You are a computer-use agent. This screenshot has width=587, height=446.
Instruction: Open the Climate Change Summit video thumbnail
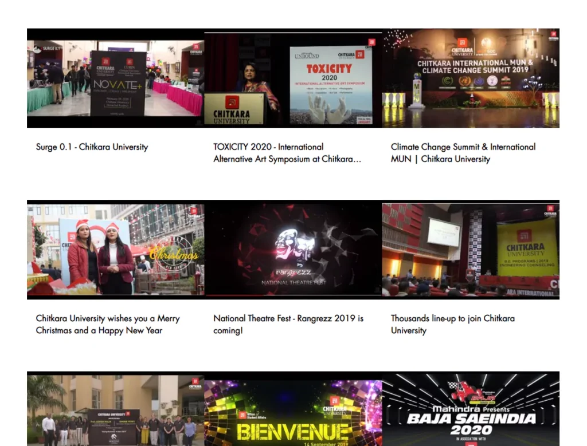[471, 78]
